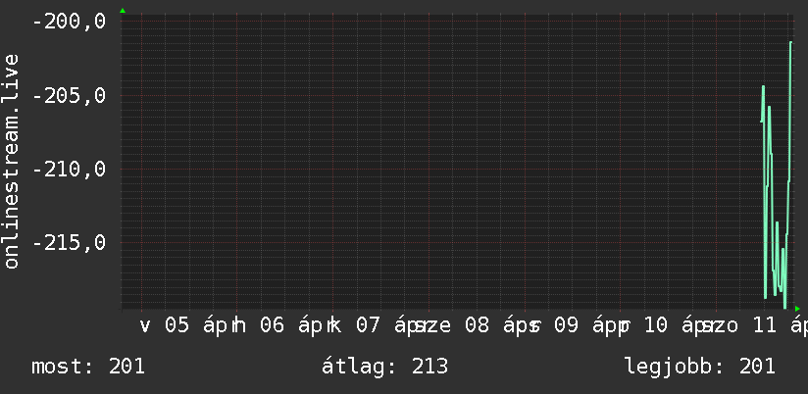The width and height of the screenshot is (808, 394).
Task: Click the -210,0 y-axis value
Action: pos(69,170)
